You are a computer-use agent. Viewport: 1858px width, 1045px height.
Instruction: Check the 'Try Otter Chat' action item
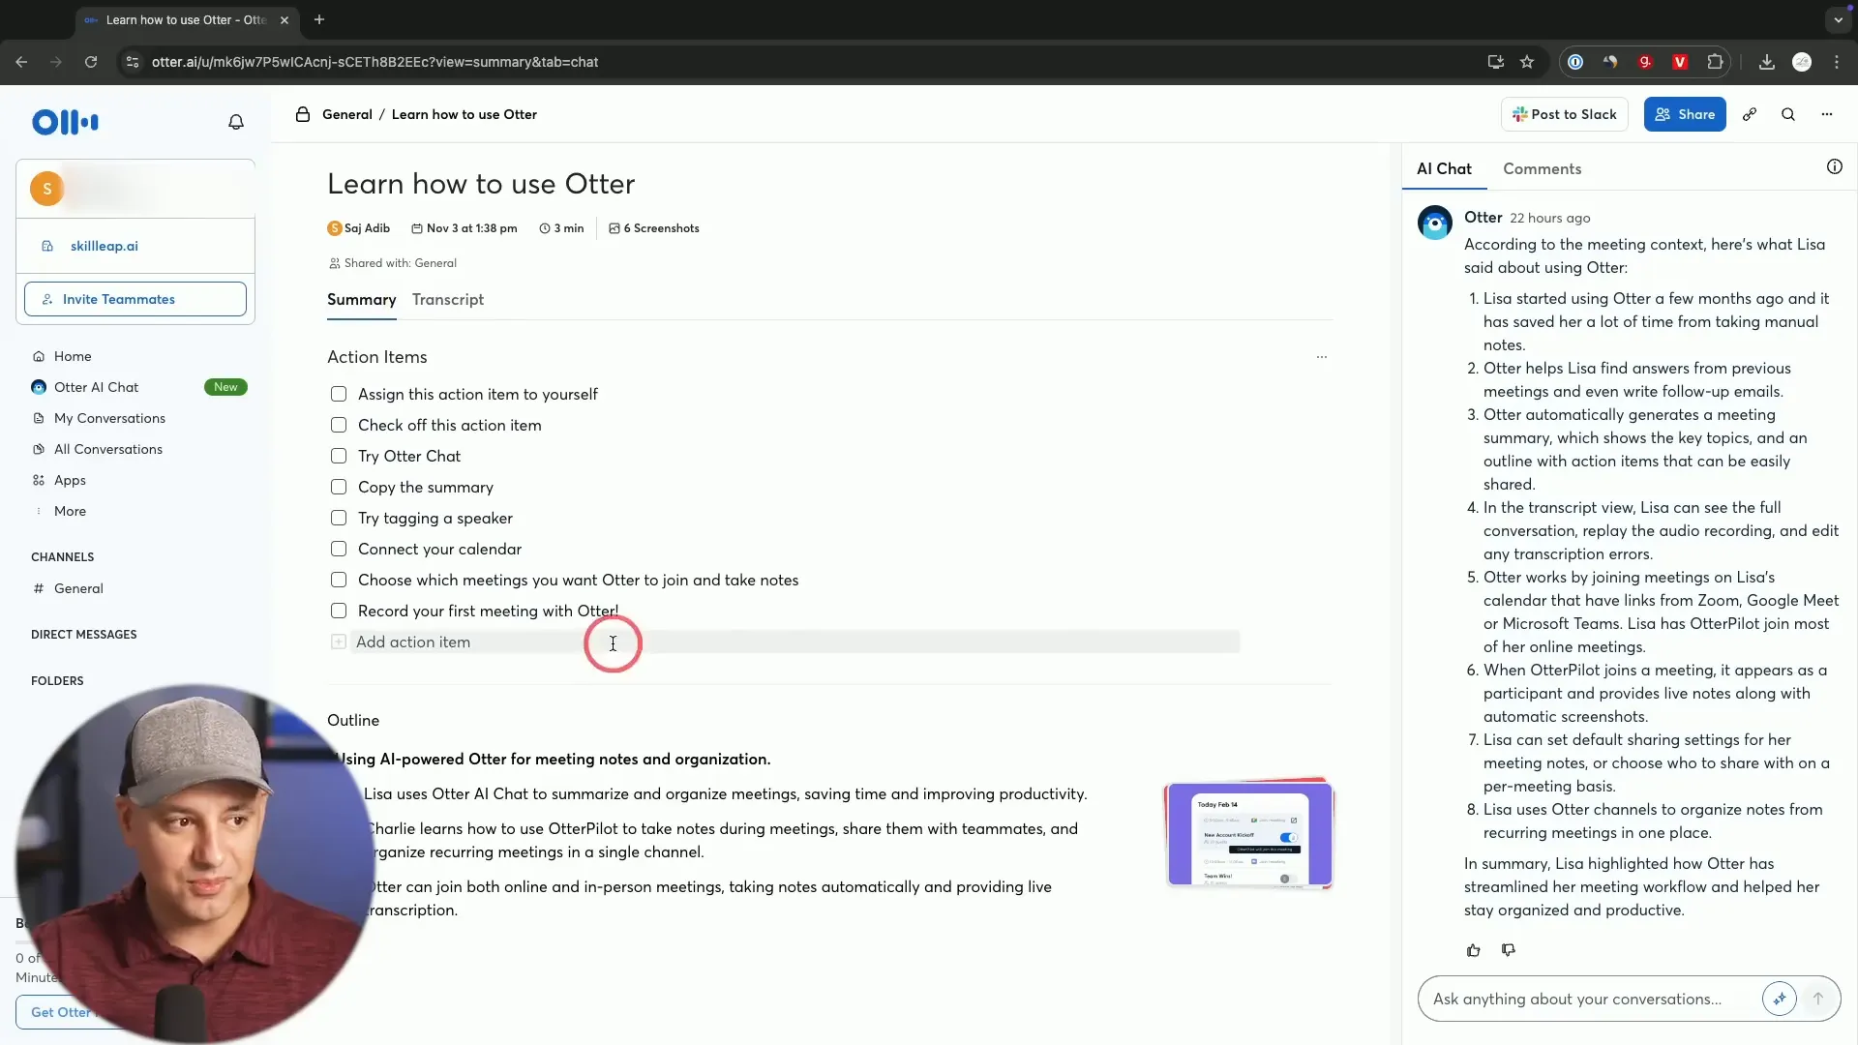[x=339, y=456]
